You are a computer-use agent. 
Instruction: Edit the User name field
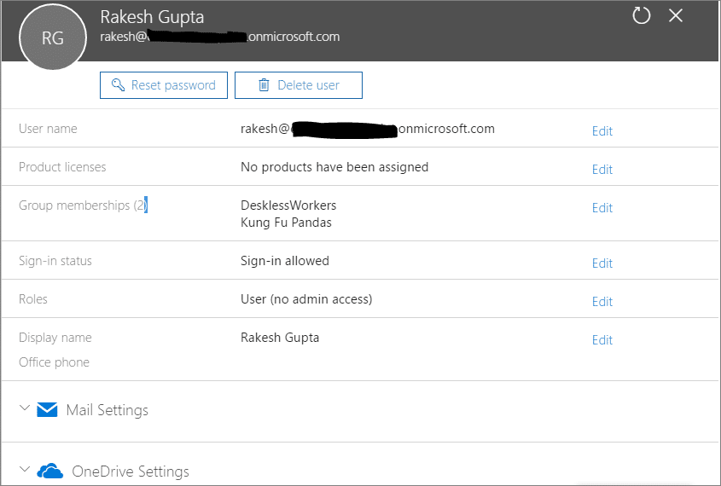pos(602,131)
